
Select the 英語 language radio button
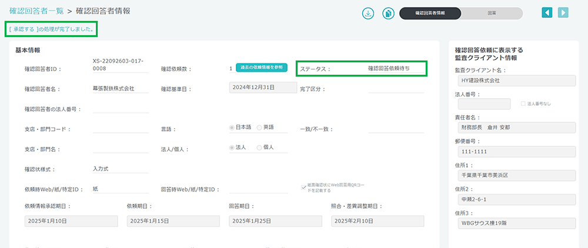point(259,128)
